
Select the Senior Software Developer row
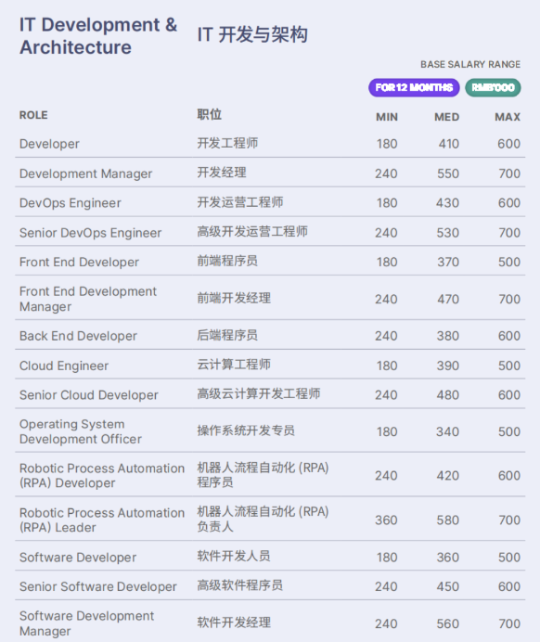click(270, 586)
